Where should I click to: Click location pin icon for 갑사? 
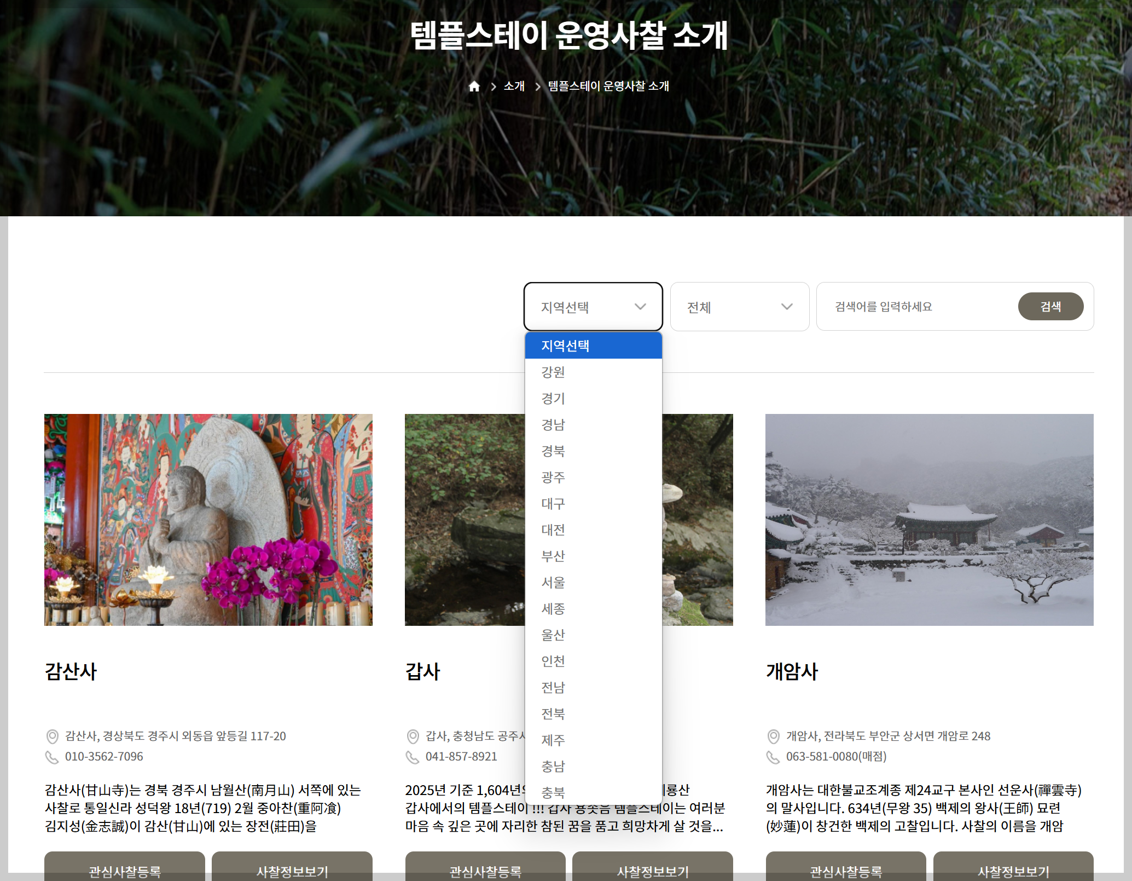coord(413,736)
